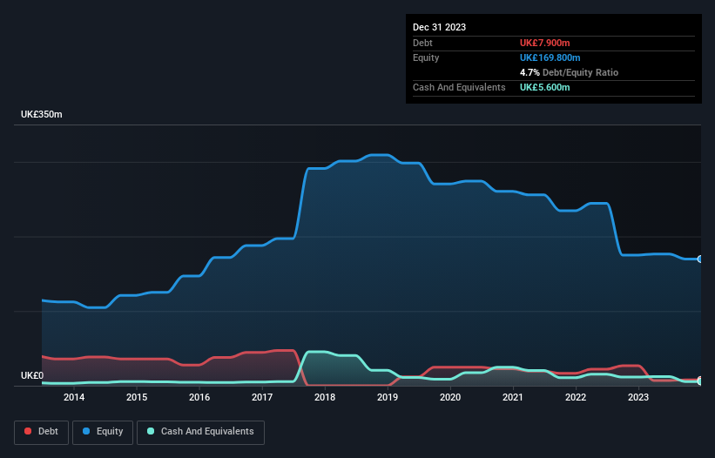Click the 2017 x-axis label
The width and height of the screenshot is (715, 458).
pos(262,397)
